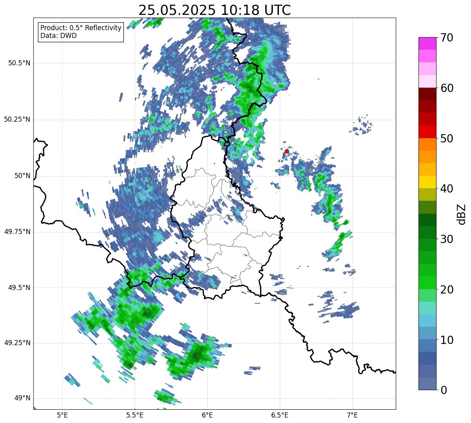Click the 5°E longitude label
The image size is (471, 423).
(x=62, y=415)
